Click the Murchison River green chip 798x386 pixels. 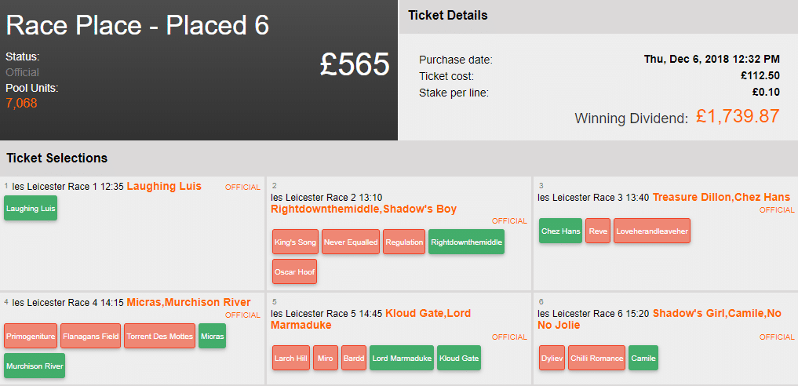[35, 366]
